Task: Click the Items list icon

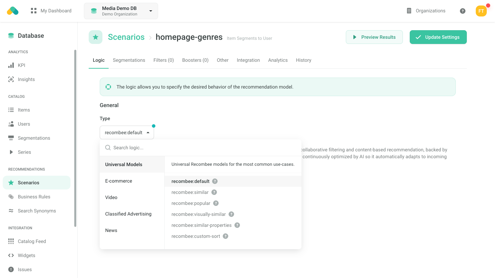Action: click(x=11, y=110)
